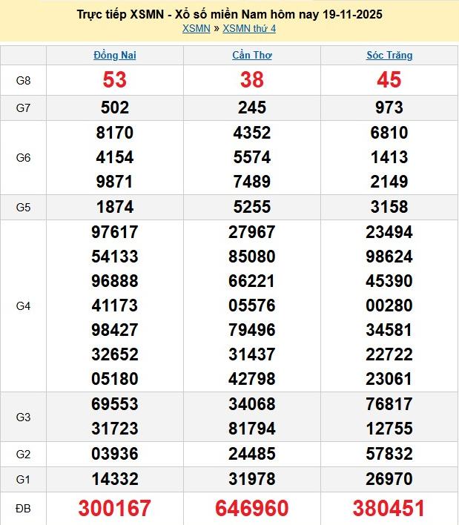Select Cần Thơ G8 result 38

click(x=252, y=80)
